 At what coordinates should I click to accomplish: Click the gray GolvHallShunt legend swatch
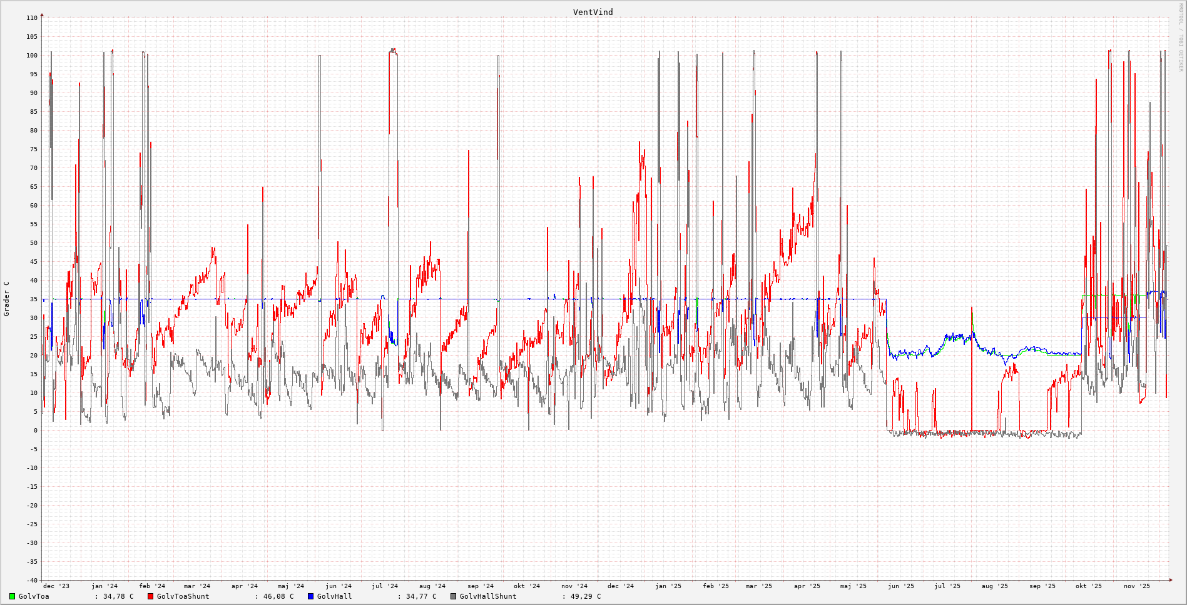pyautogui.click(x=453, y=596)
